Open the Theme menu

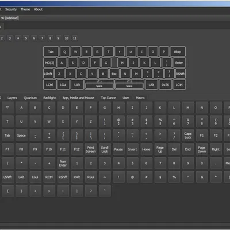point(25,9)
